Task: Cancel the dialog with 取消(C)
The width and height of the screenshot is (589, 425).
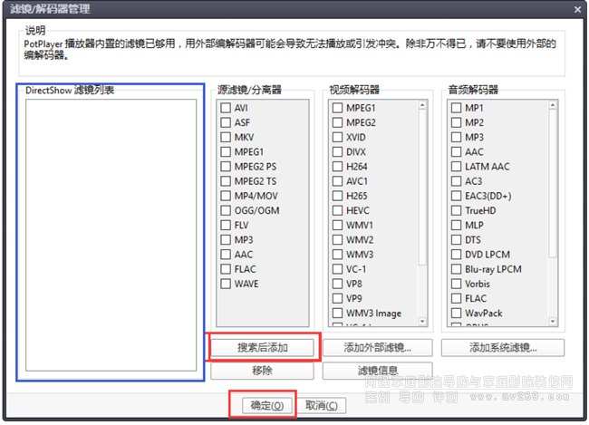Action: [x=321, y=405]
